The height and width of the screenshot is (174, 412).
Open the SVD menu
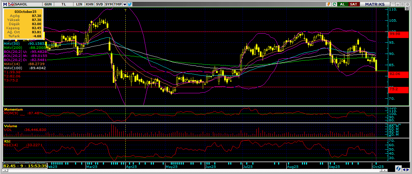pos(99,4)
